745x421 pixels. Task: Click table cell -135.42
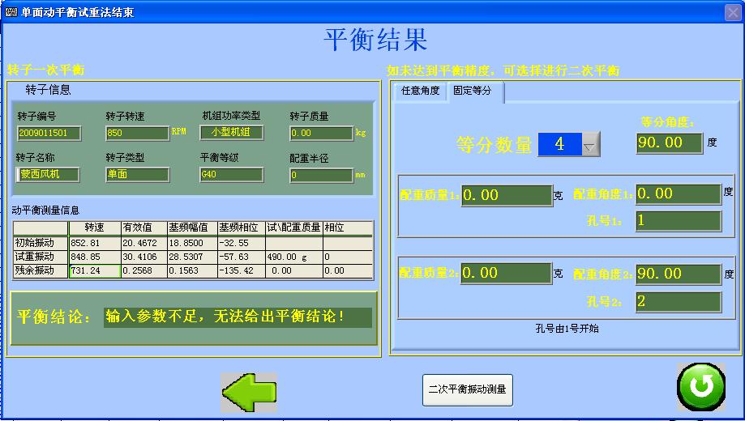(242, 270)
